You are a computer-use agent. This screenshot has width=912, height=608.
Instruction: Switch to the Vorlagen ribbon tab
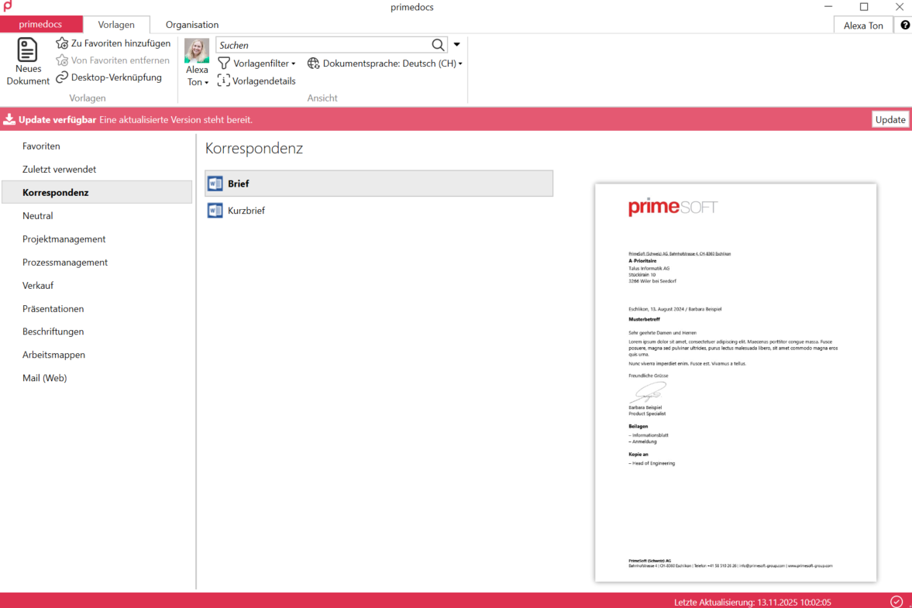click(116, 25)
